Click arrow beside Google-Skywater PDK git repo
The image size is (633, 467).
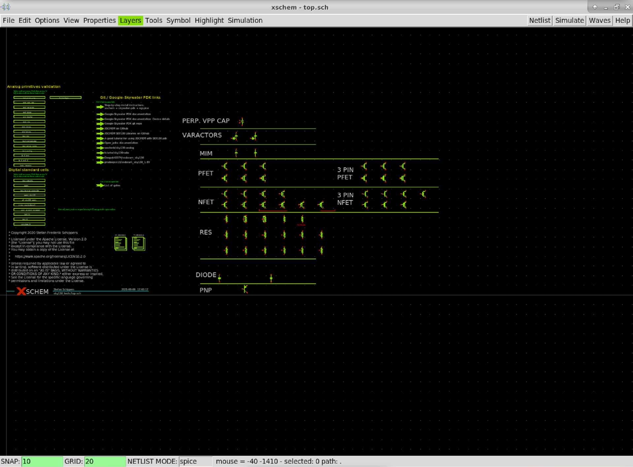click(x=100, y=124)
